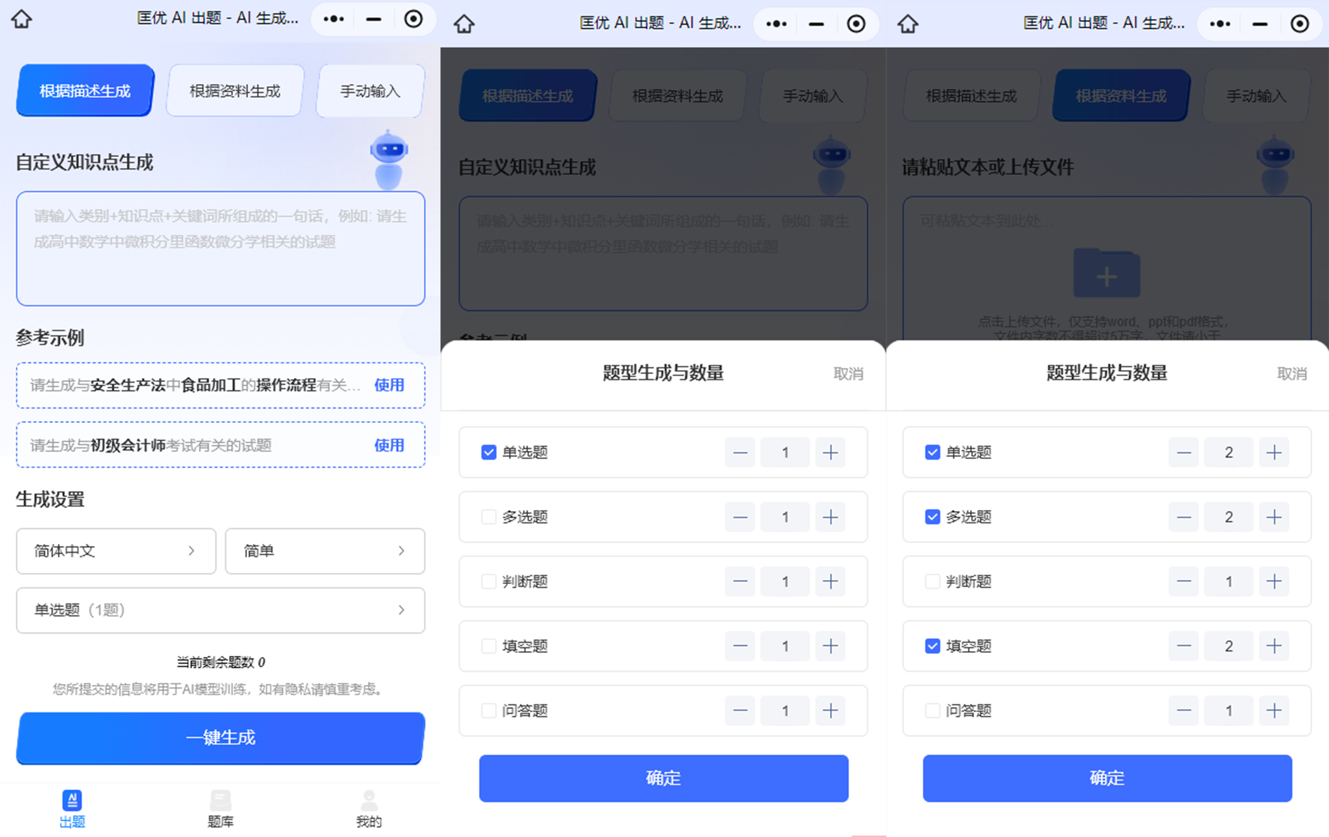The height and width of the screenshot is (837, 1329).
Task: Click the circle record icon in left screen header
Action: pyautogui.click(x=413, y=19)
